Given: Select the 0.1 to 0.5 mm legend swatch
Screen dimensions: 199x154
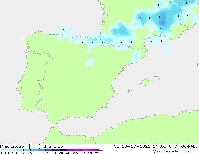Looking at the screenshot, I should 5,150.
